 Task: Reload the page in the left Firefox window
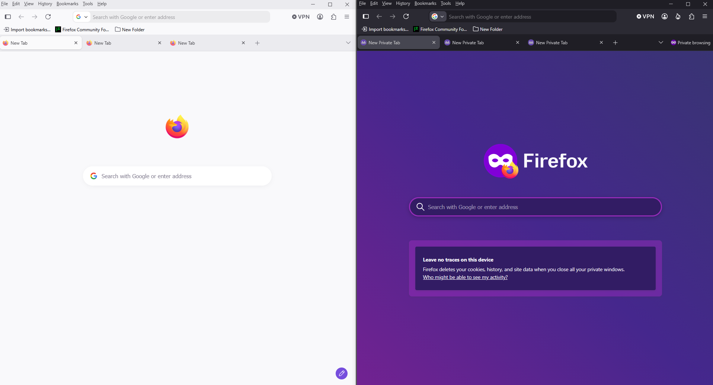tap(48, 17)
